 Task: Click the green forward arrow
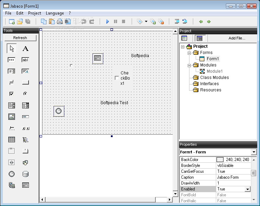click(x=209, y=22)
